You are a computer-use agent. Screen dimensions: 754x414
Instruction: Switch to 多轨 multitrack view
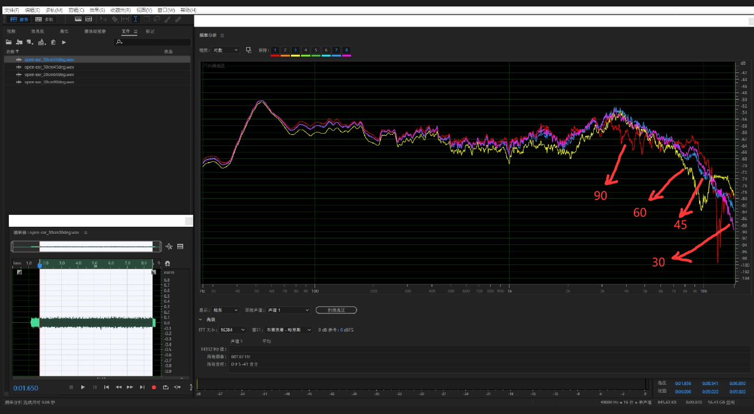pyautogui.click(x=44, y=19)
